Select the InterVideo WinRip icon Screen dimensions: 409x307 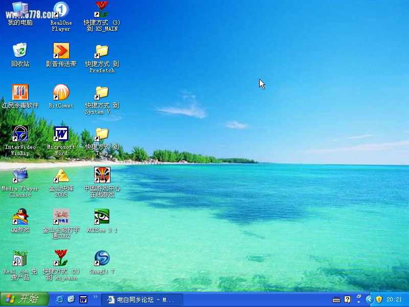coord(20,134)
